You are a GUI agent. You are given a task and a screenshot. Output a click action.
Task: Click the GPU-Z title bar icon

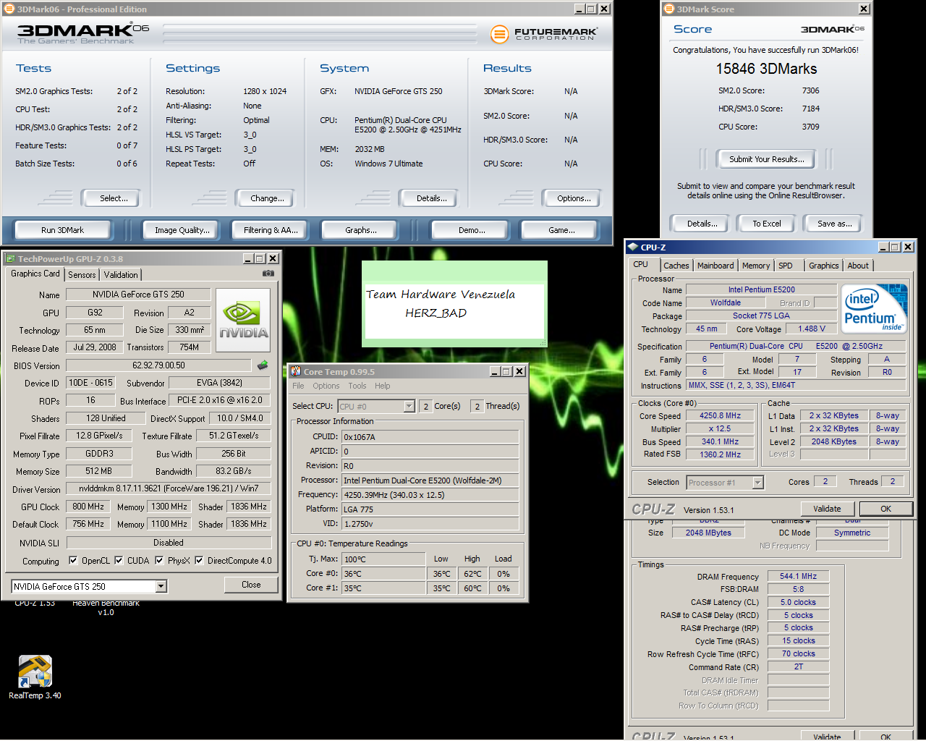pos(10,258)
